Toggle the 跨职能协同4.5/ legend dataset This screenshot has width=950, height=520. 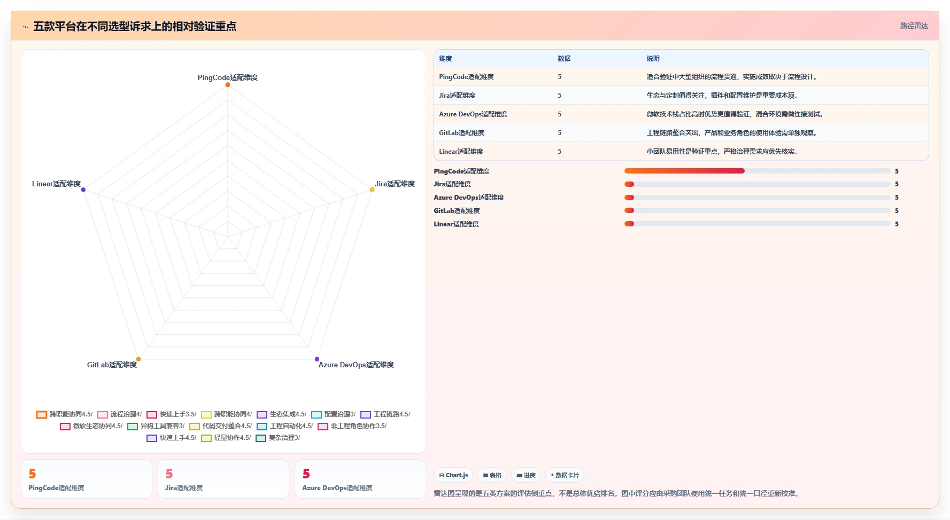coord(64,414)
